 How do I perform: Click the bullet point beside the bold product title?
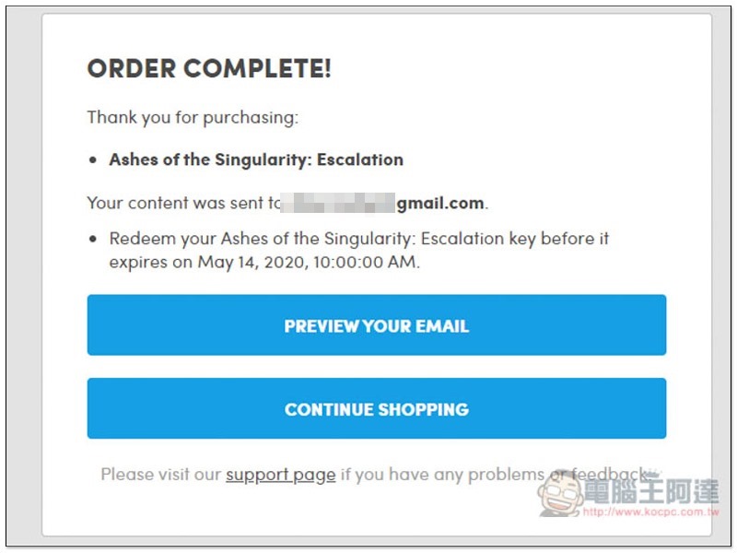coord(93,160)
